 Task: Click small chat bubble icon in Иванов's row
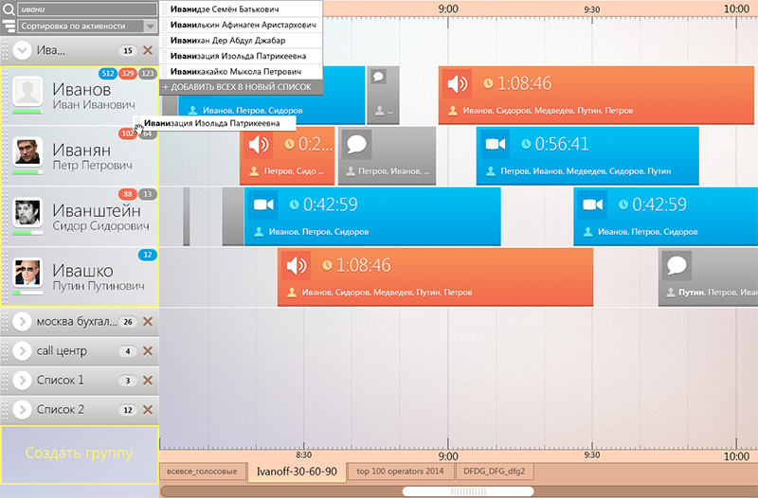[x=378, y=77]
